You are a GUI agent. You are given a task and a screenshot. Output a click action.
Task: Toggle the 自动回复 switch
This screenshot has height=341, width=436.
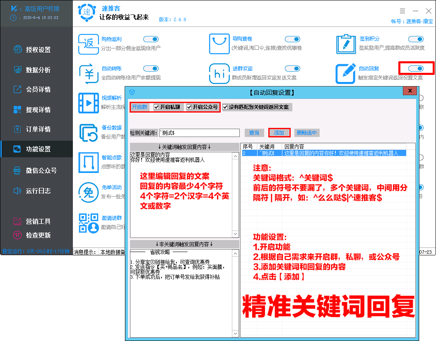[x=416, y=68]
